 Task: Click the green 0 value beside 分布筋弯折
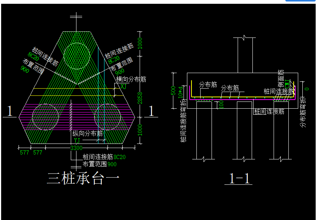[x=307, y=89]
